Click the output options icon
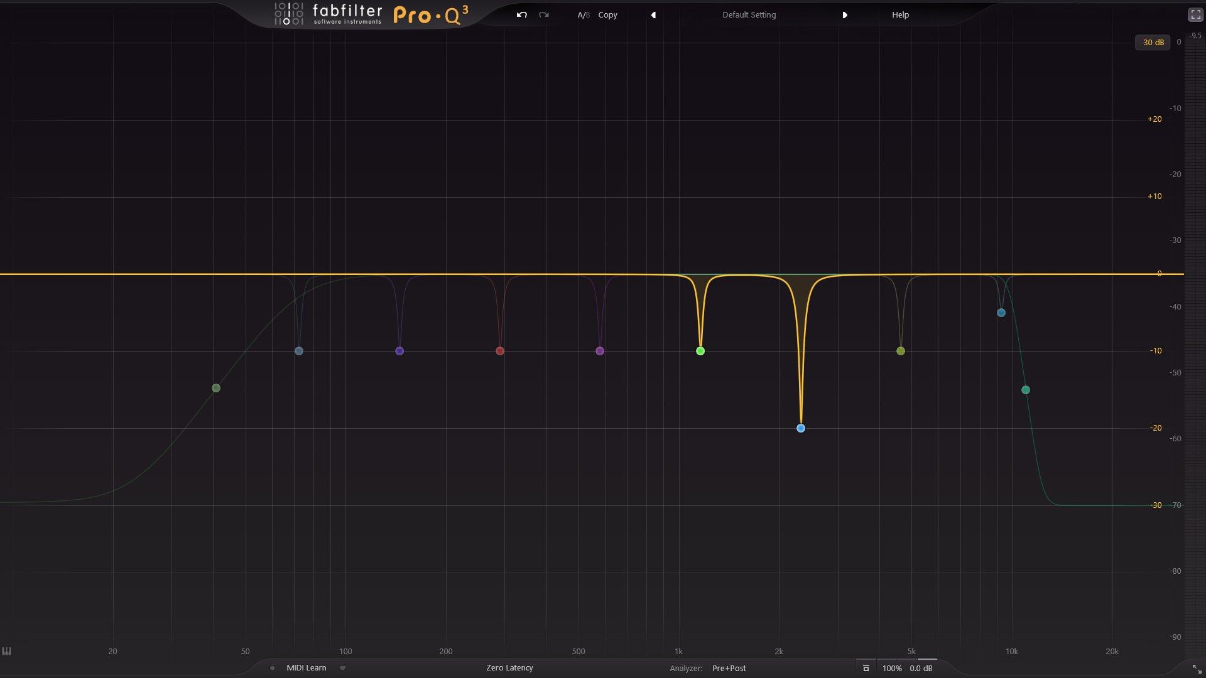Viewport: 1206px width, 678px height. (866, 668)
